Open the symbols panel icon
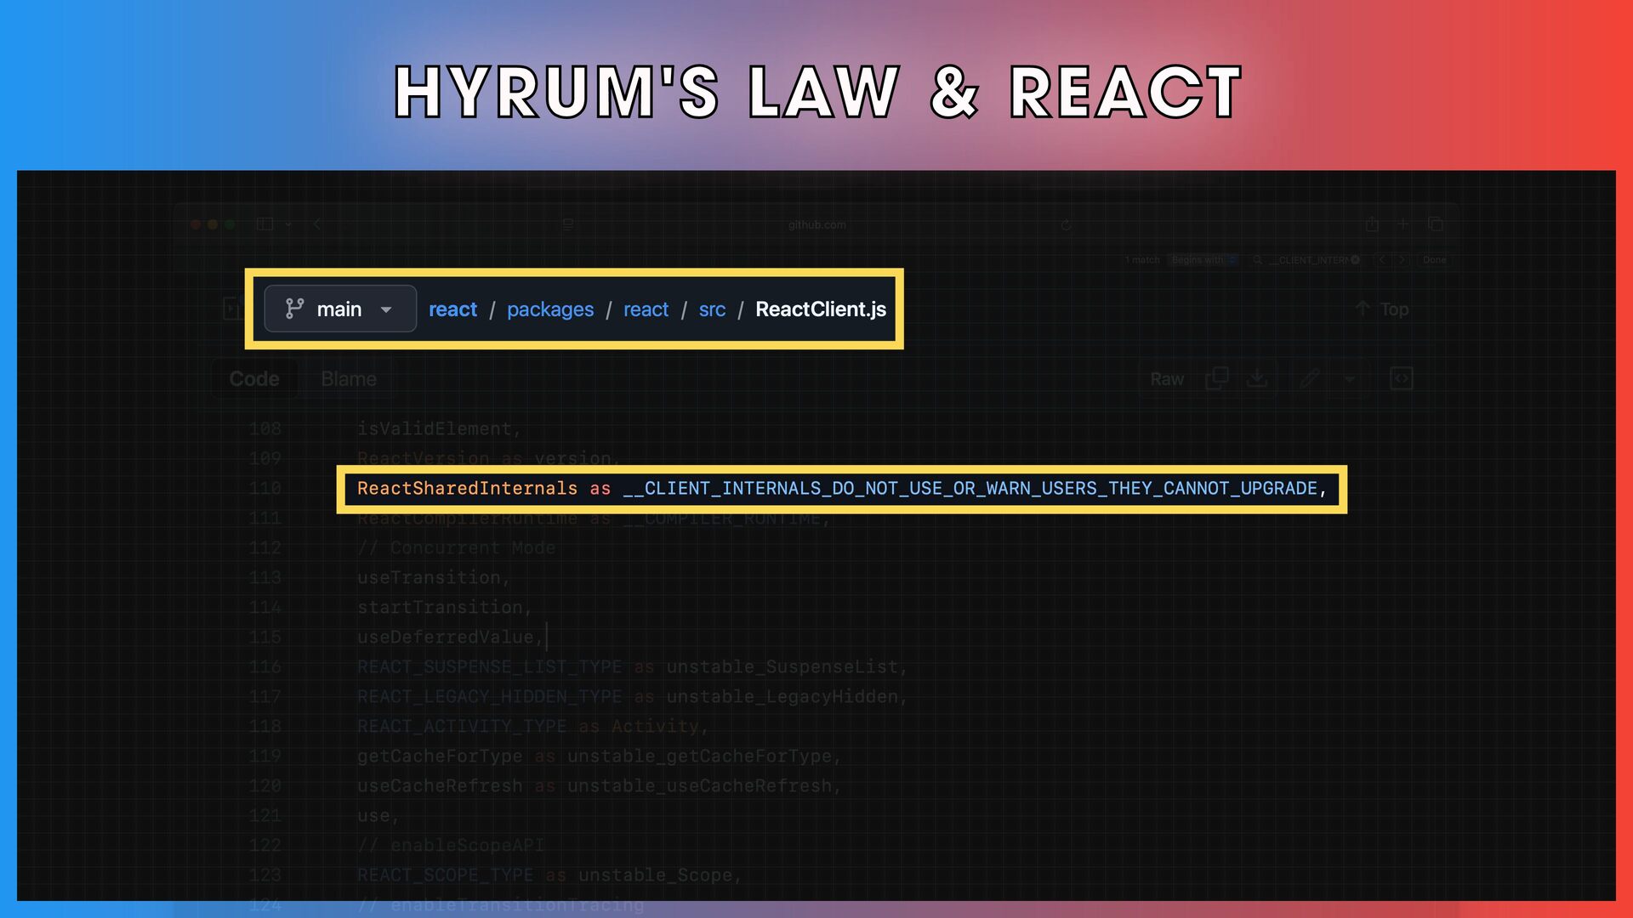The width and height of the screenshot is (1633, 918). click(x=1402, y=379)
